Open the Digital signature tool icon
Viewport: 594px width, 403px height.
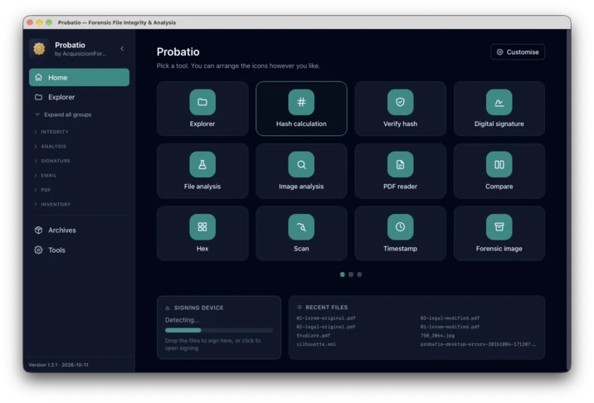coord(499,102)
